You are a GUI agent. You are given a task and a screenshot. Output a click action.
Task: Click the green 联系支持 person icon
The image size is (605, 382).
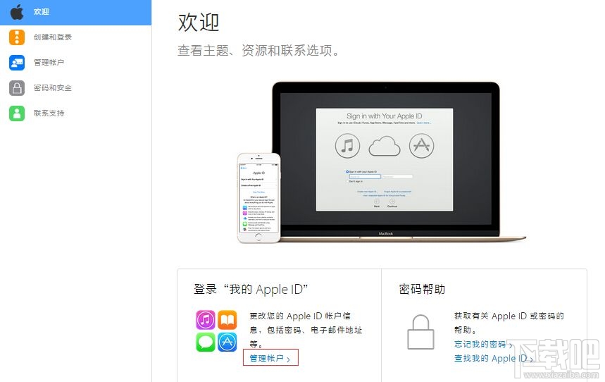click(x=17, y=113)
